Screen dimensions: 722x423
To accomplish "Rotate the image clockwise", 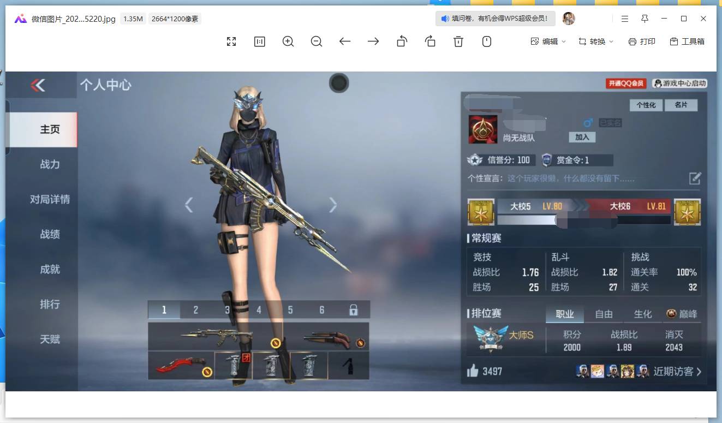I will [430, 41].
